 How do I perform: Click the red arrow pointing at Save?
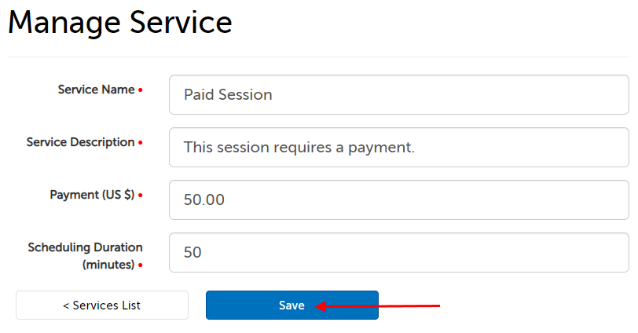(x=379, y=306)
